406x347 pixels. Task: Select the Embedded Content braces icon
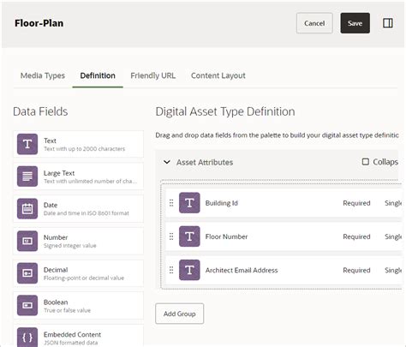pos(27,338)
